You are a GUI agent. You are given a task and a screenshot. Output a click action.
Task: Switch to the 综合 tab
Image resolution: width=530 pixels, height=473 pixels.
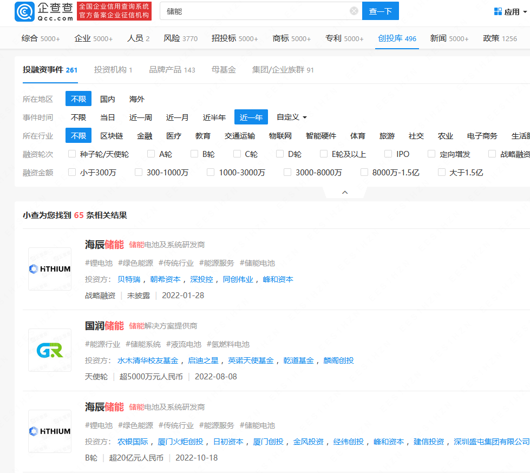click(41, 38)
